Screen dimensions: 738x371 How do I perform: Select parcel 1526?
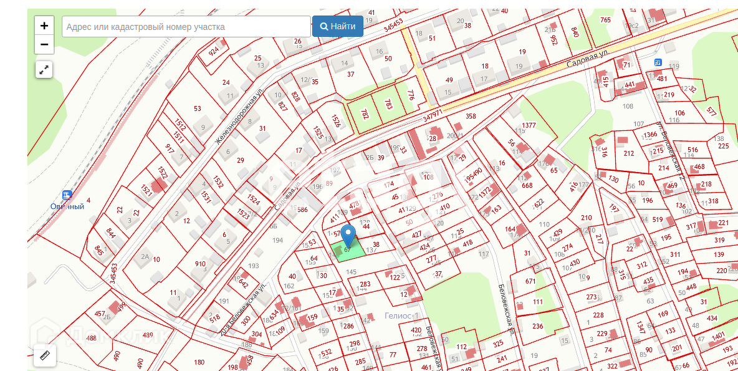tap(335, 122)
